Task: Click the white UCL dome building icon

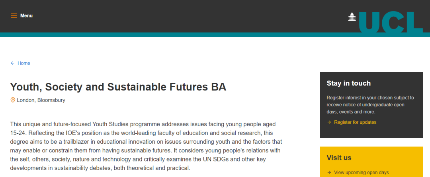Action: pos(352,16)
